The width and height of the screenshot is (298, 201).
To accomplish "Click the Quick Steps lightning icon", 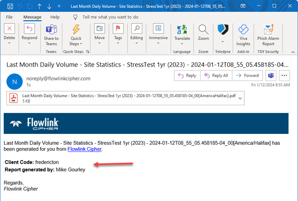I will click(76, 29).
